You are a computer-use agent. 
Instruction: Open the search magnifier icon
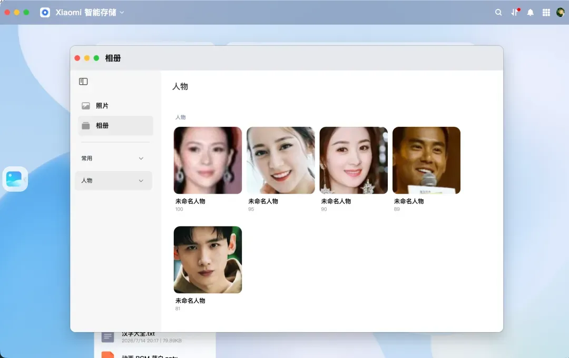click(498, 12)
